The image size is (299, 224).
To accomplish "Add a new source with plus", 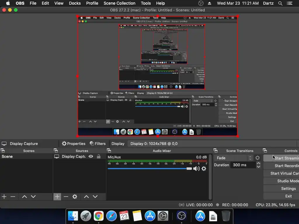I will coord(57,197).
